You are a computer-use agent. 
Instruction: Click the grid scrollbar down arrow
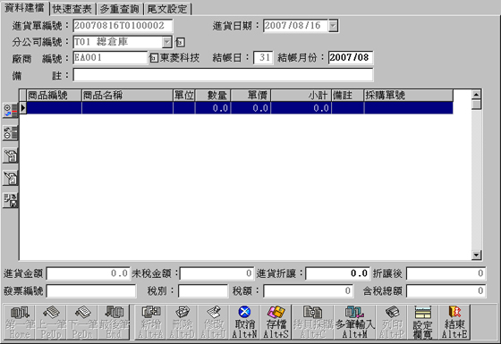[x=476, y=255]
